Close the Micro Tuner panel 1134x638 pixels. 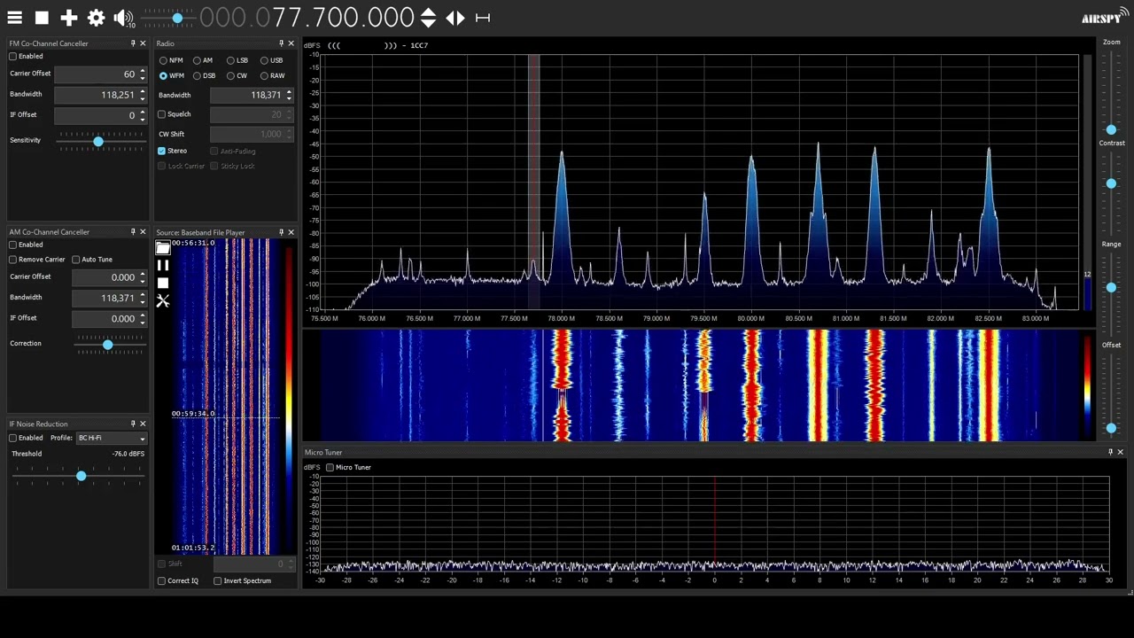coord(1120,452)
